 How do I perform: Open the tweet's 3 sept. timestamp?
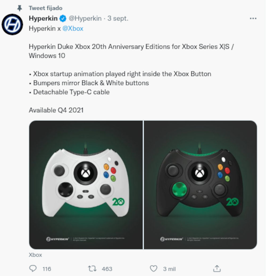click(x=118, y=19)
